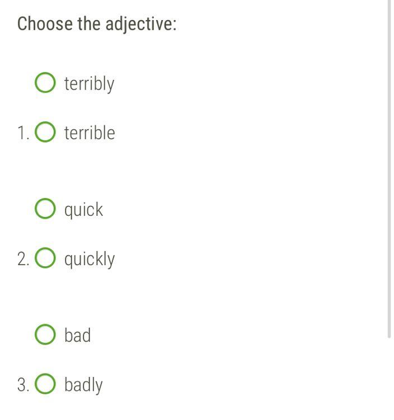Click "adjective:" in the heading
The image size is (394, 420).
pyautogui.click(x=141, y=25)
